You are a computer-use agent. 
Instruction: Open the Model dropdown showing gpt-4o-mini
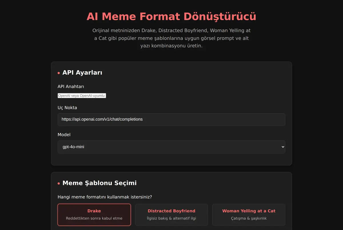click(x=171, y=147)
